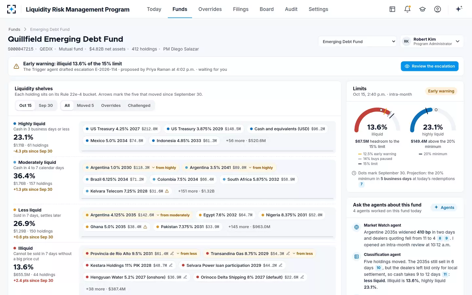Open the Robert Kim account menu

[432, 41]
